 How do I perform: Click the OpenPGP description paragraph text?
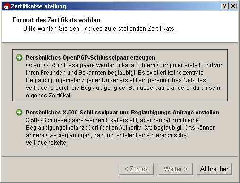(125, 80)
